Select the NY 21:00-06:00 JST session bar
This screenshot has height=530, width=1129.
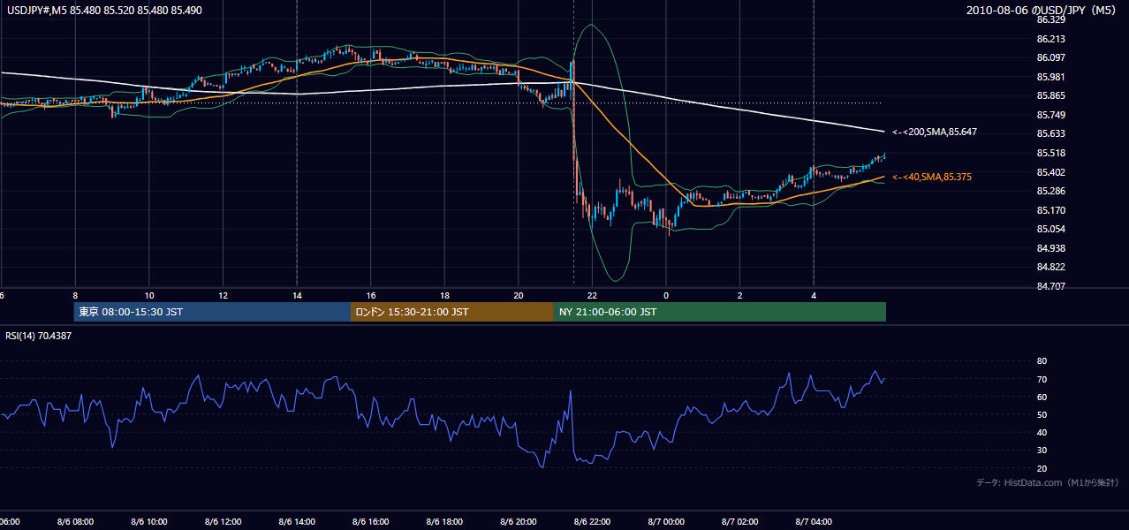(x=720, y=312)
